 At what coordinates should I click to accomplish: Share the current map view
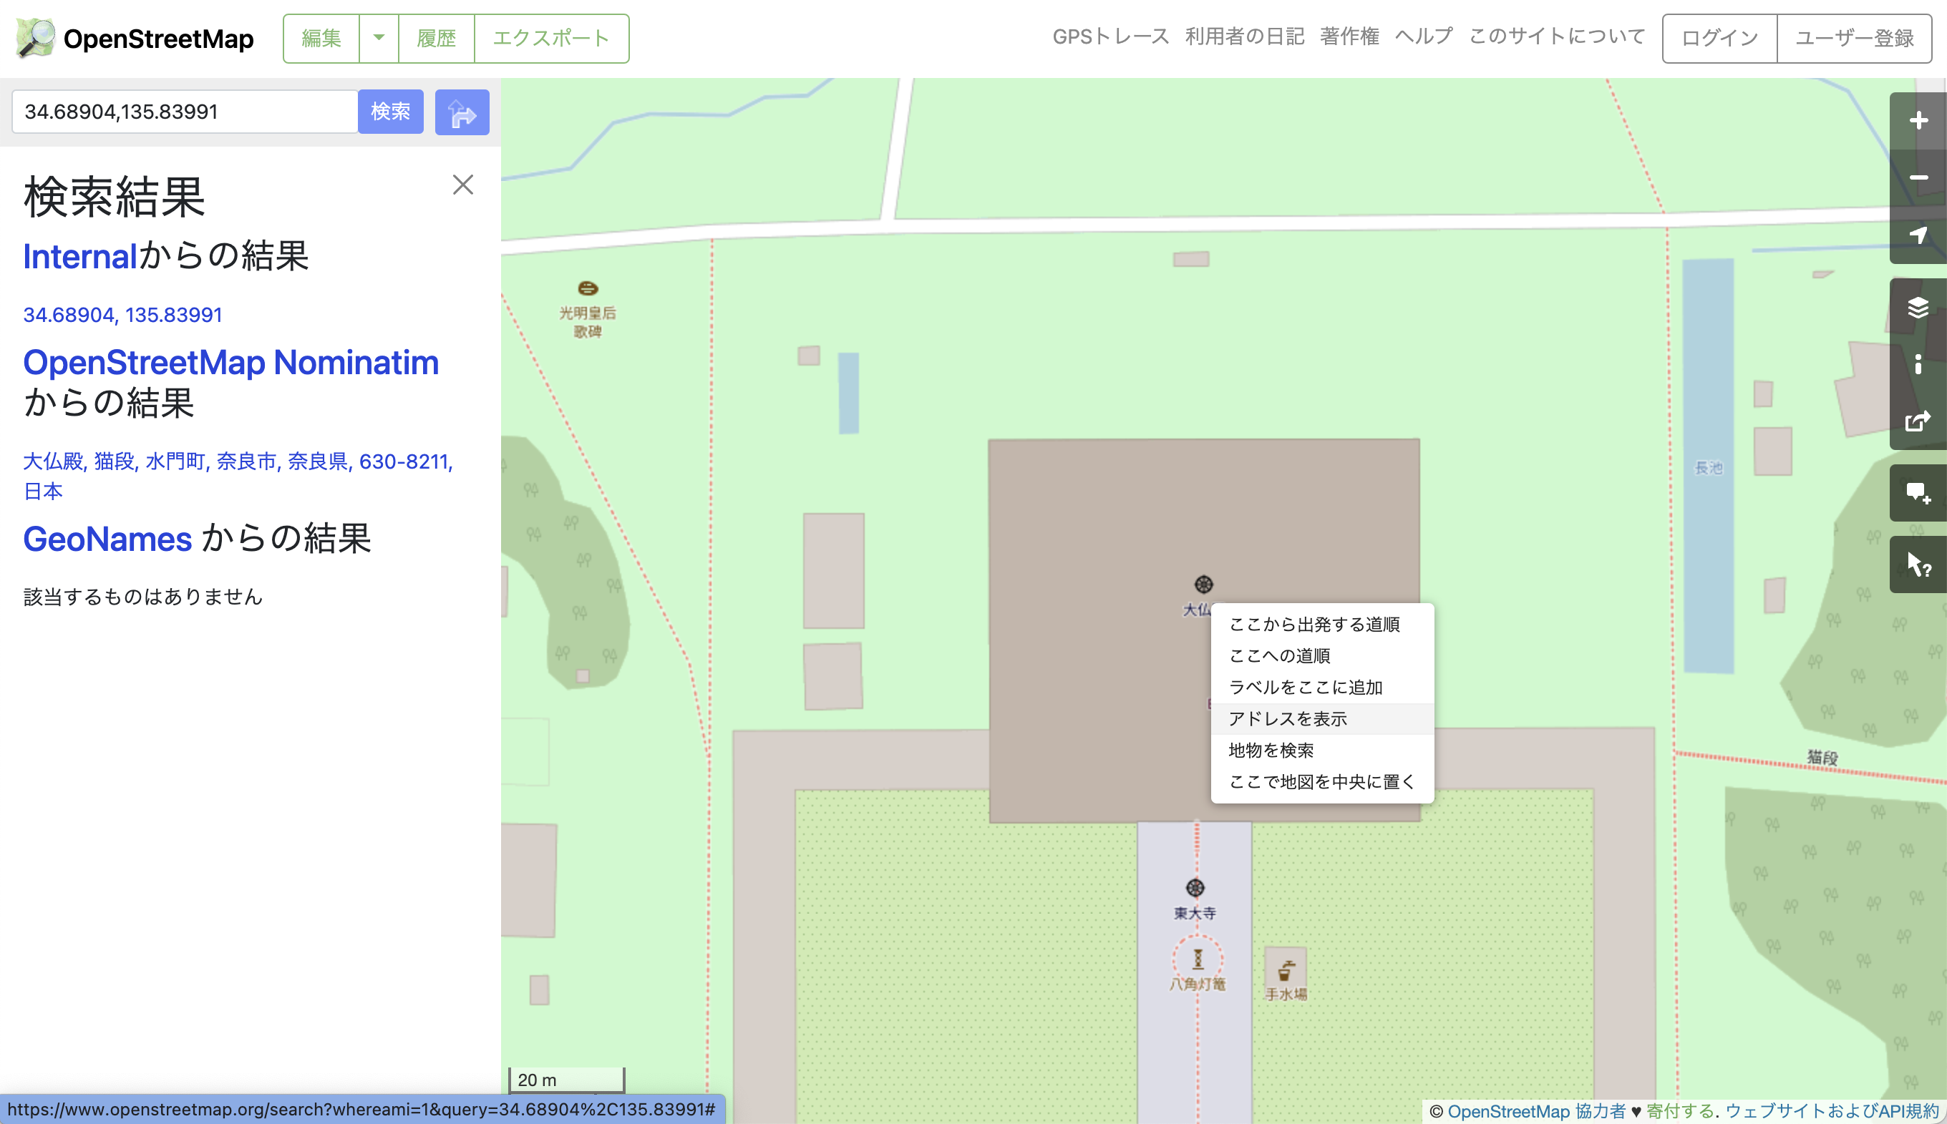click(1920, 421)
